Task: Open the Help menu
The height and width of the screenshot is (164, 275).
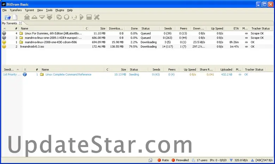Action: pyautogui.click(x=70, y=10)
